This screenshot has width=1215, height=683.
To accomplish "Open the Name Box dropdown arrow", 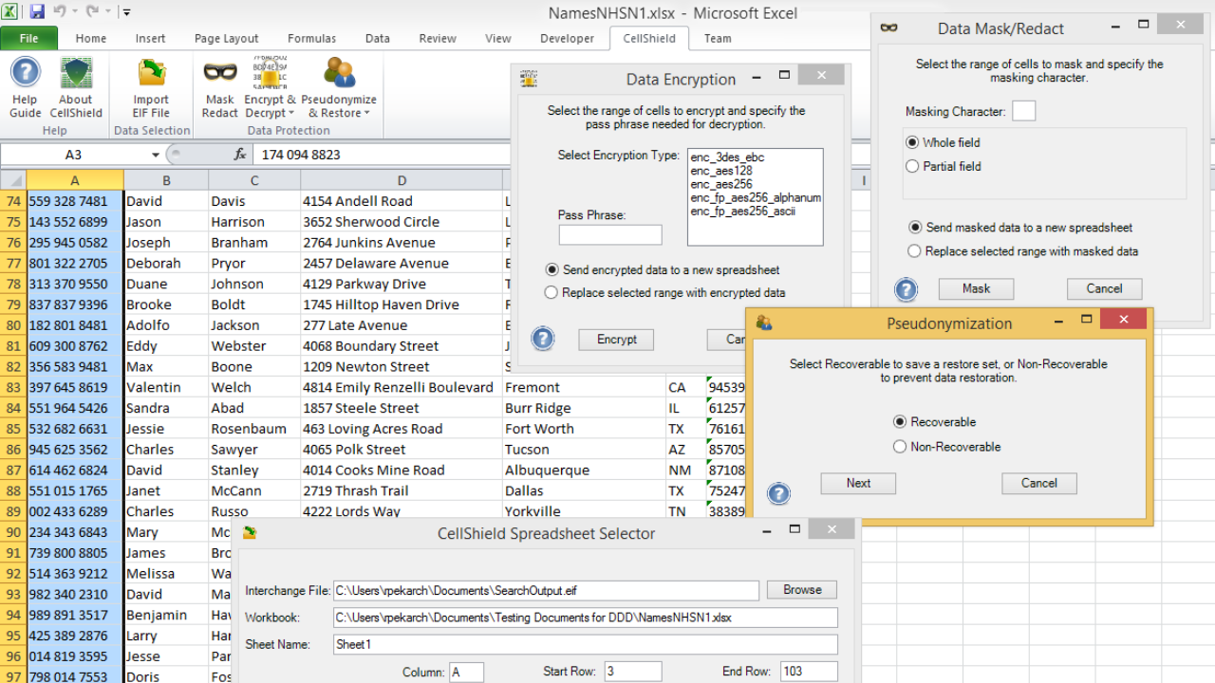I will pos(156,155).
